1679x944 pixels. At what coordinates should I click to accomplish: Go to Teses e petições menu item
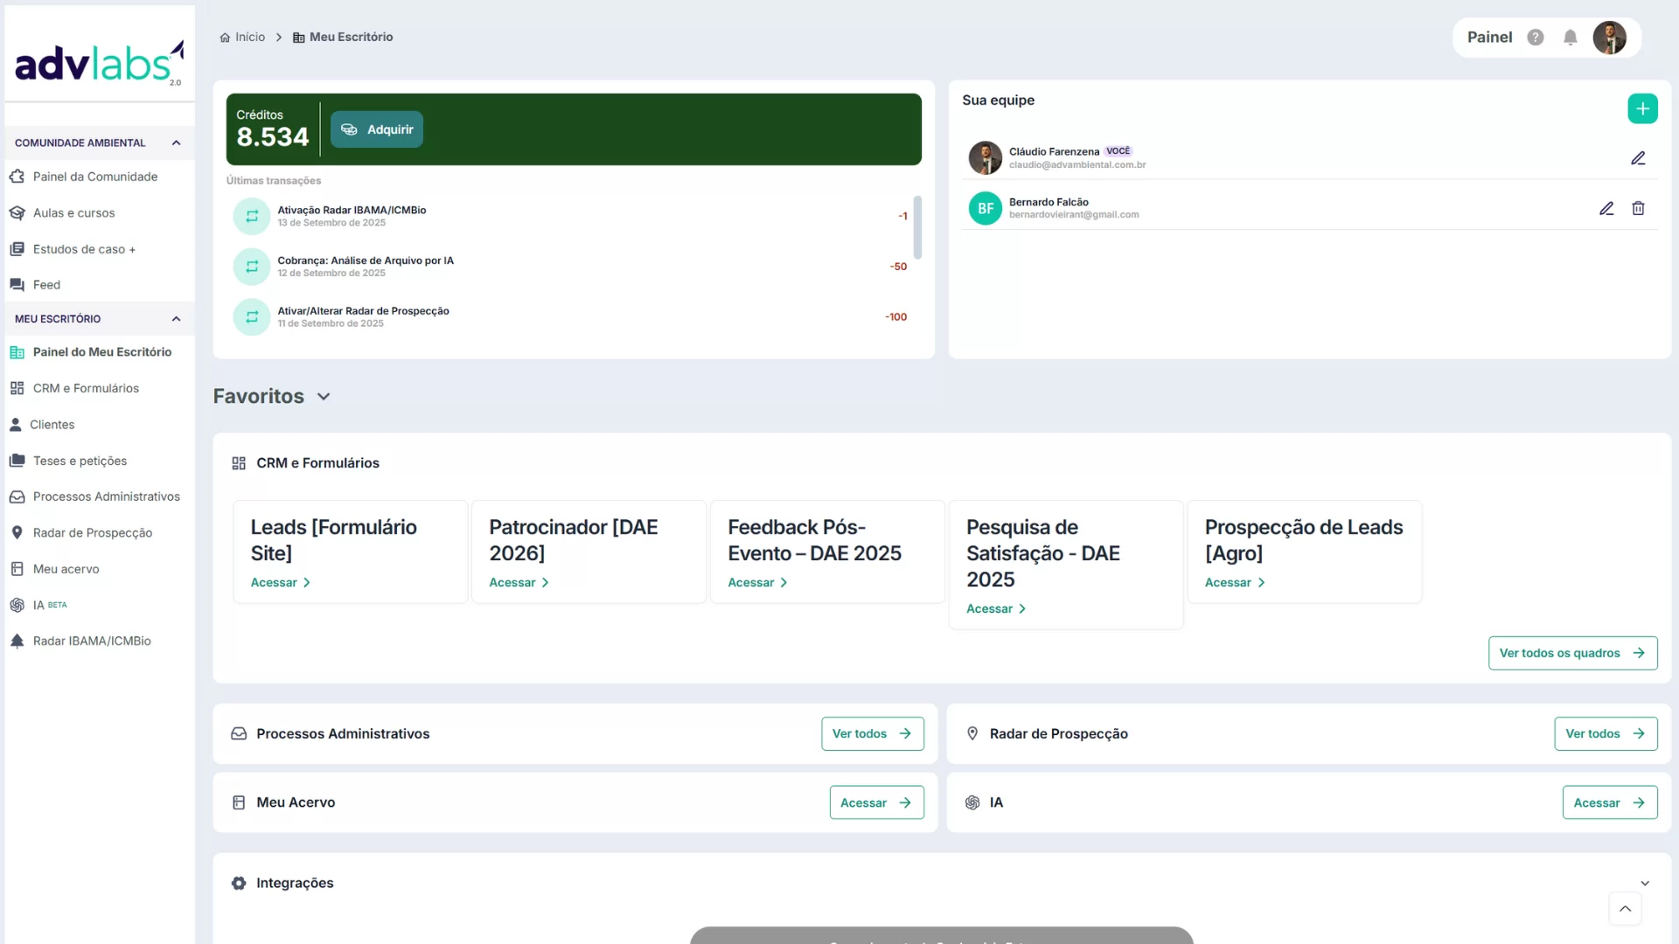[x=80, y=461]
